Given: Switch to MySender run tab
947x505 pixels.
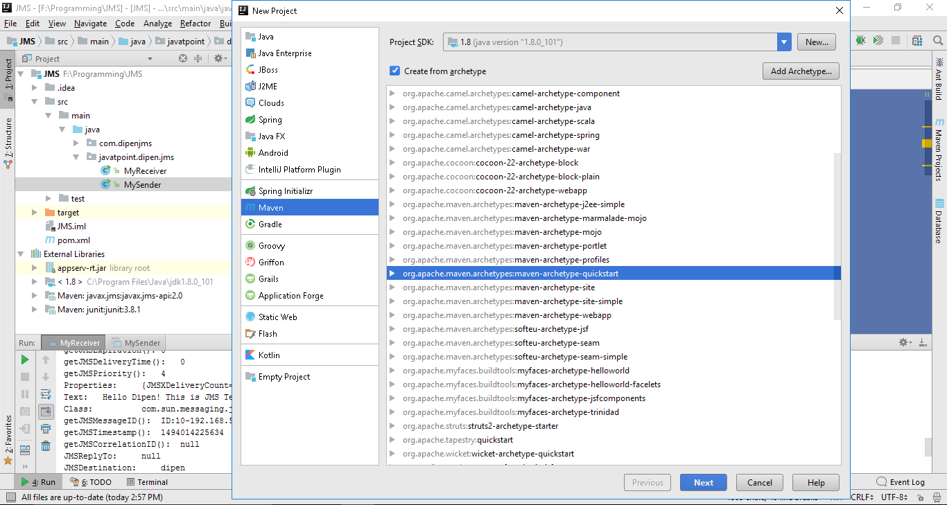Looking at the screenshot, I should (x=136, y=343).
